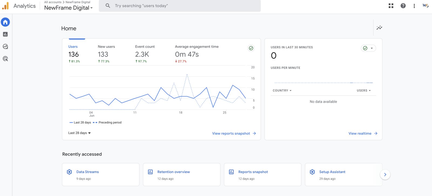This screenshot has height=196, width=432.
Task: Click the USERS PER MINUTE label
Action: tap(285, 68)
